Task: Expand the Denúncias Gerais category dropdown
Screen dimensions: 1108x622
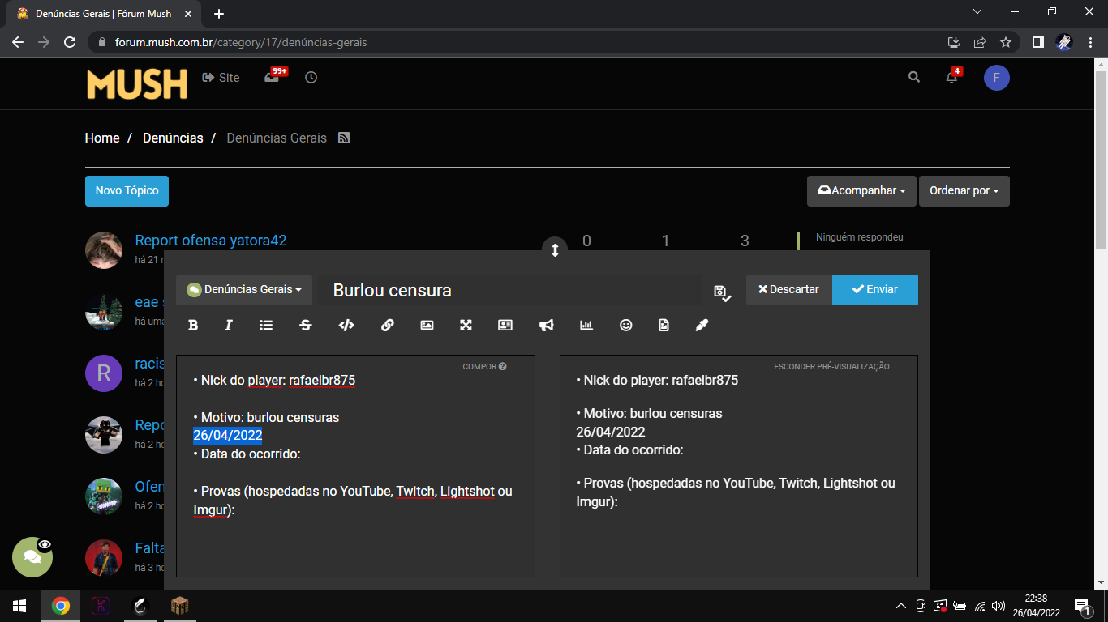Action: coord(244,289)
